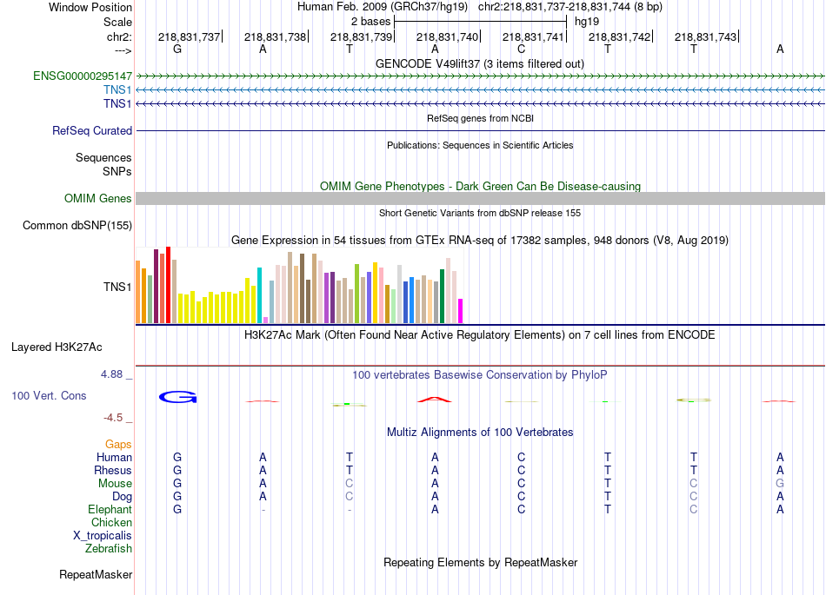This screenshot has height=595, width=826.
Task: Click the H3K27Ac Mark track title
Action: 479,335
